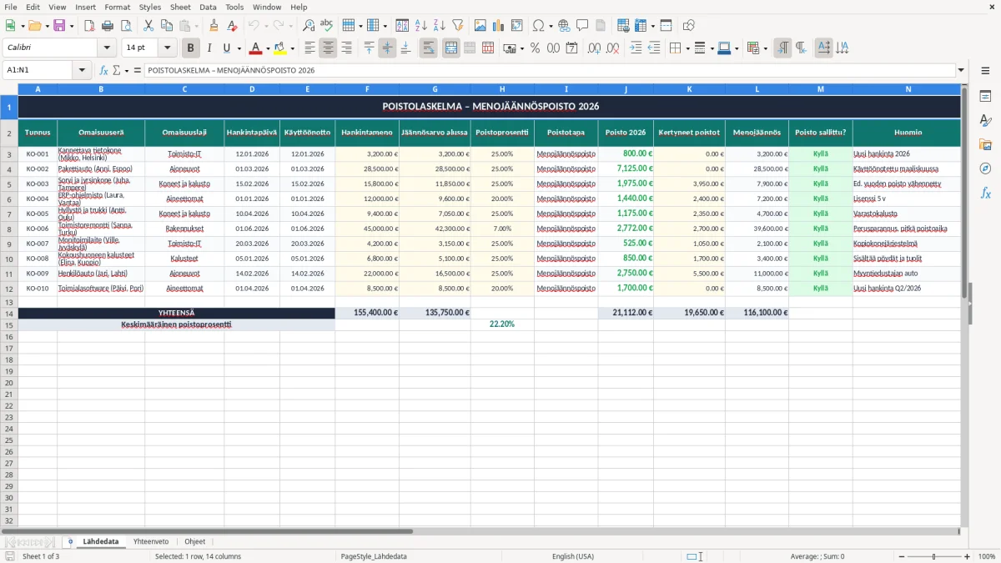The width and height of the screenshot is (1001, 563).
Task: Add a decimal place
Action: [x=595, y=48]
